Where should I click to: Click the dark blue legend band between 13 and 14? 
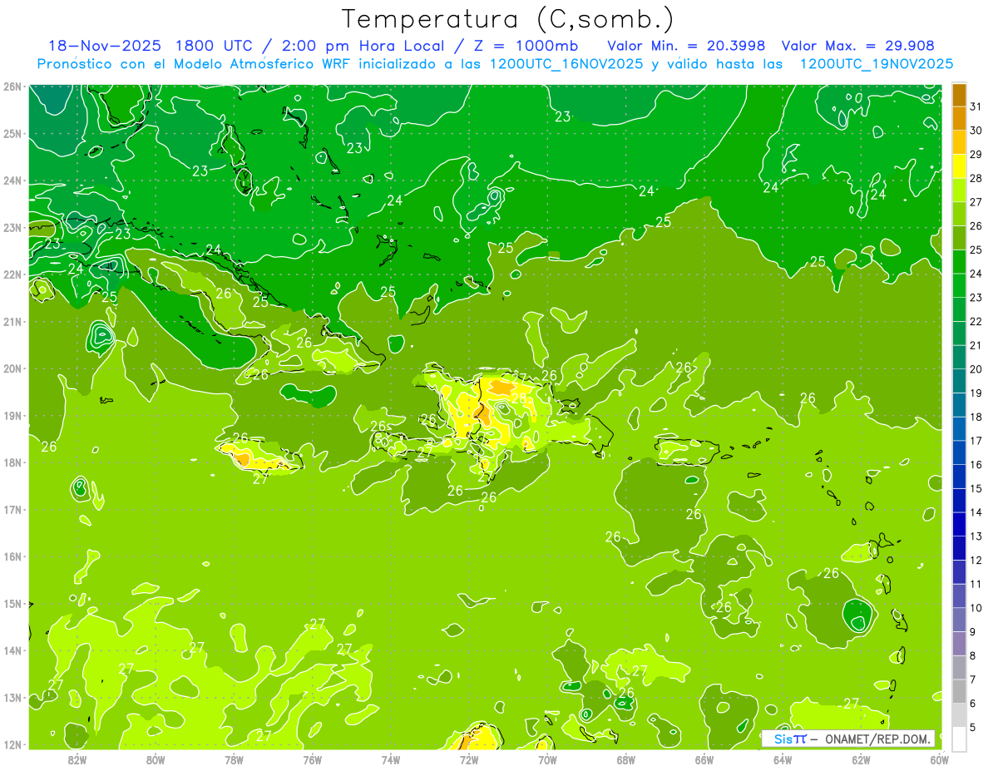(959, 524)
